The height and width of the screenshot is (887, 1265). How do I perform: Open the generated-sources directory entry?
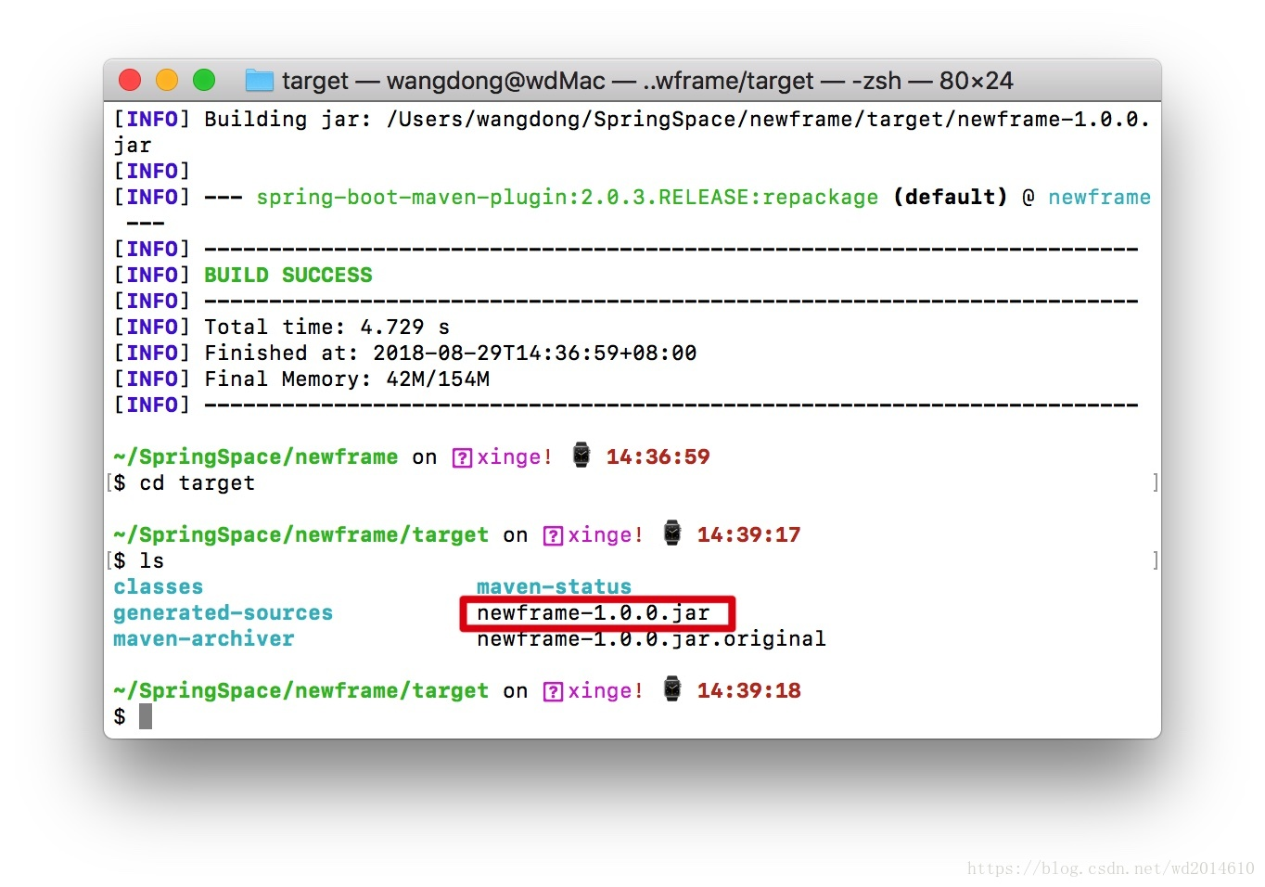(x=223, y=612)
